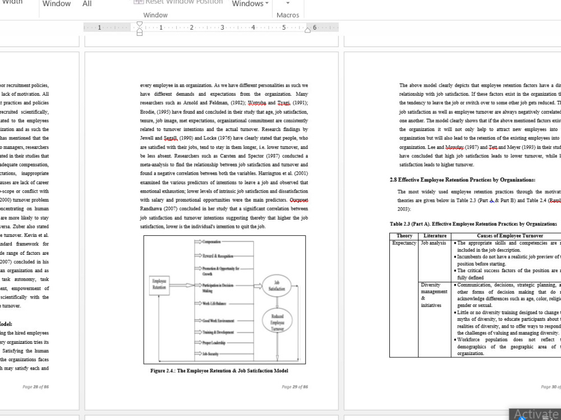Click the bullet starting 'Incumbents do not have'

click(507, 260)
